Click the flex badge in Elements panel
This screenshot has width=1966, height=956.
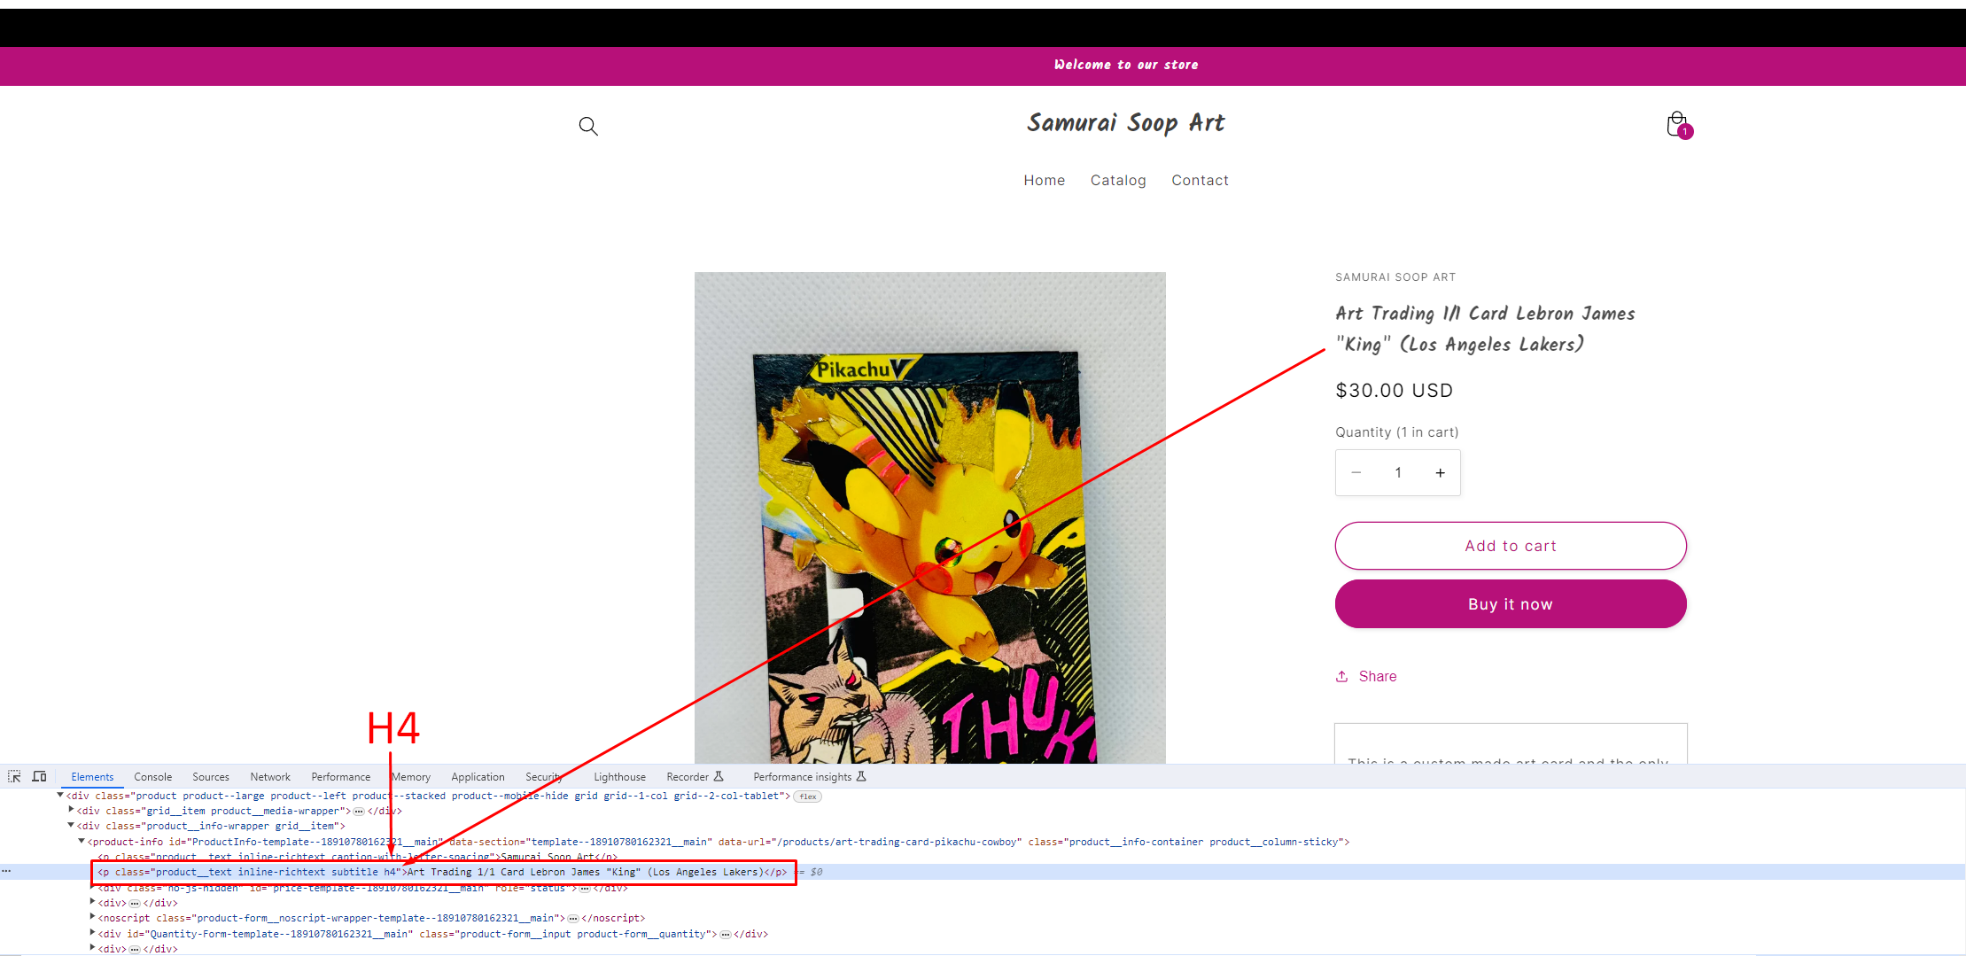(x=807, y=797)
